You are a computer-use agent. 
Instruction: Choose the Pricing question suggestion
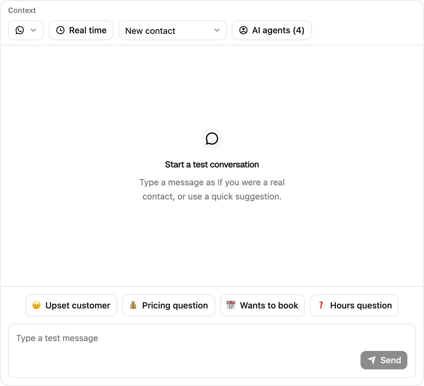(169, 305)
